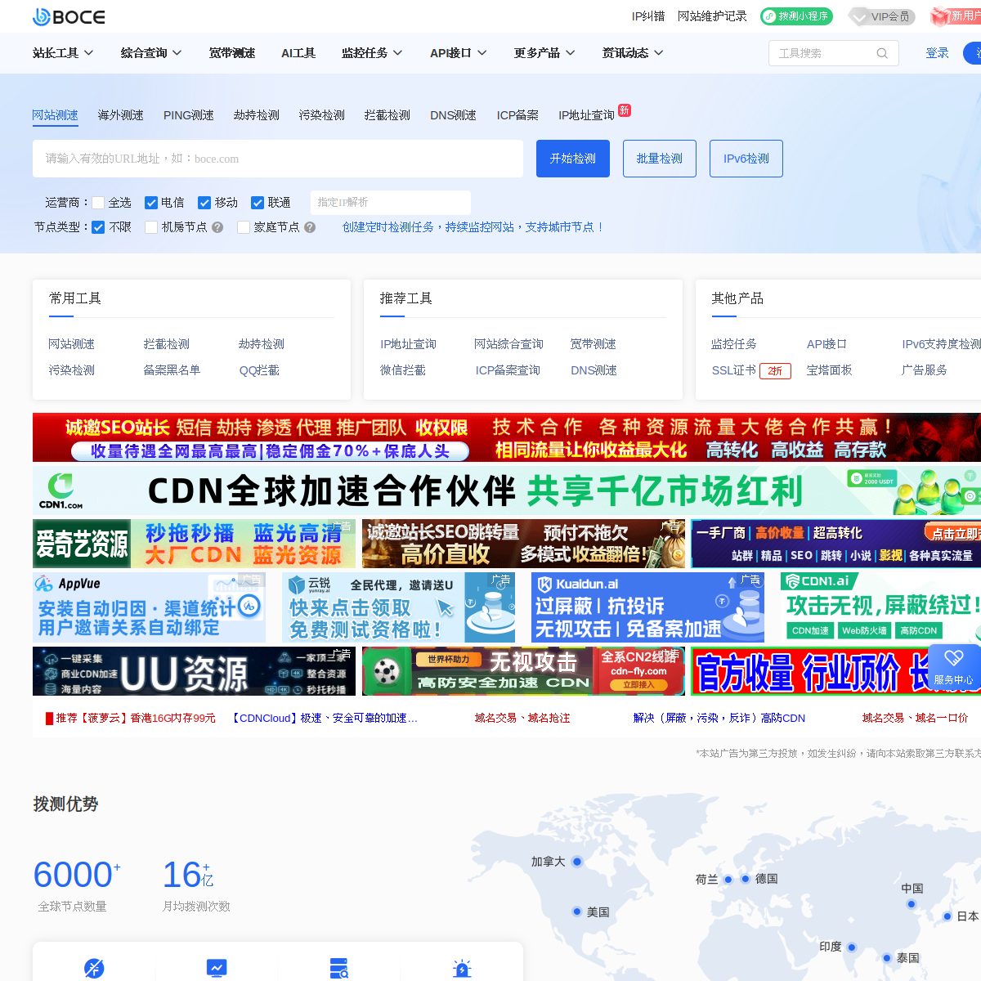Image resolution: width=981 pixels, height=981 pixels.
Task: Expand the API接口 dropdown menu
Action: 459,53
